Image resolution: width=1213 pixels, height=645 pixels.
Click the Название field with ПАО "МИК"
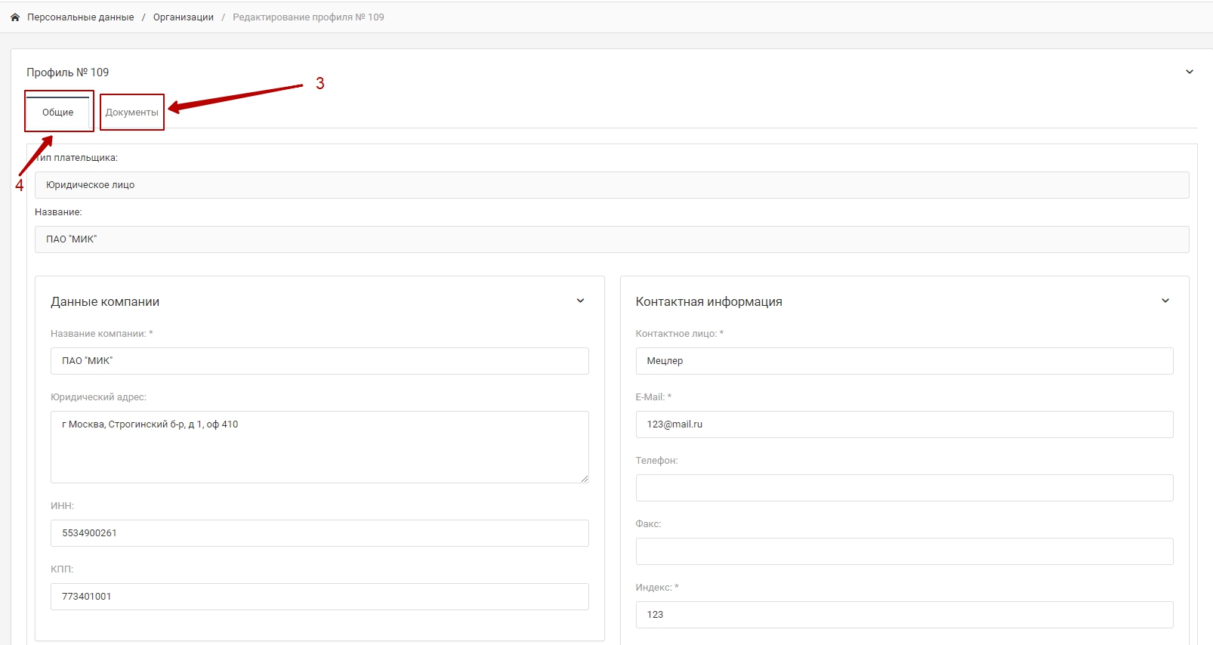click(612, 239)
